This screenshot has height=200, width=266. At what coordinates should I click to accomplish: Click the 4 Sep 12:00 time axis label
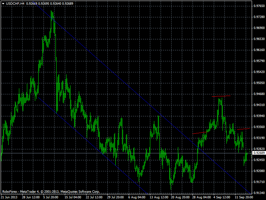222,197
